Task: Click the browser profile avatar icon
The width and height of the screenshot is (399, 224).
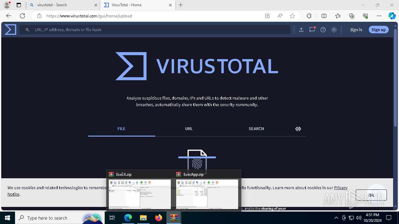Action: (x=7, y=5)
